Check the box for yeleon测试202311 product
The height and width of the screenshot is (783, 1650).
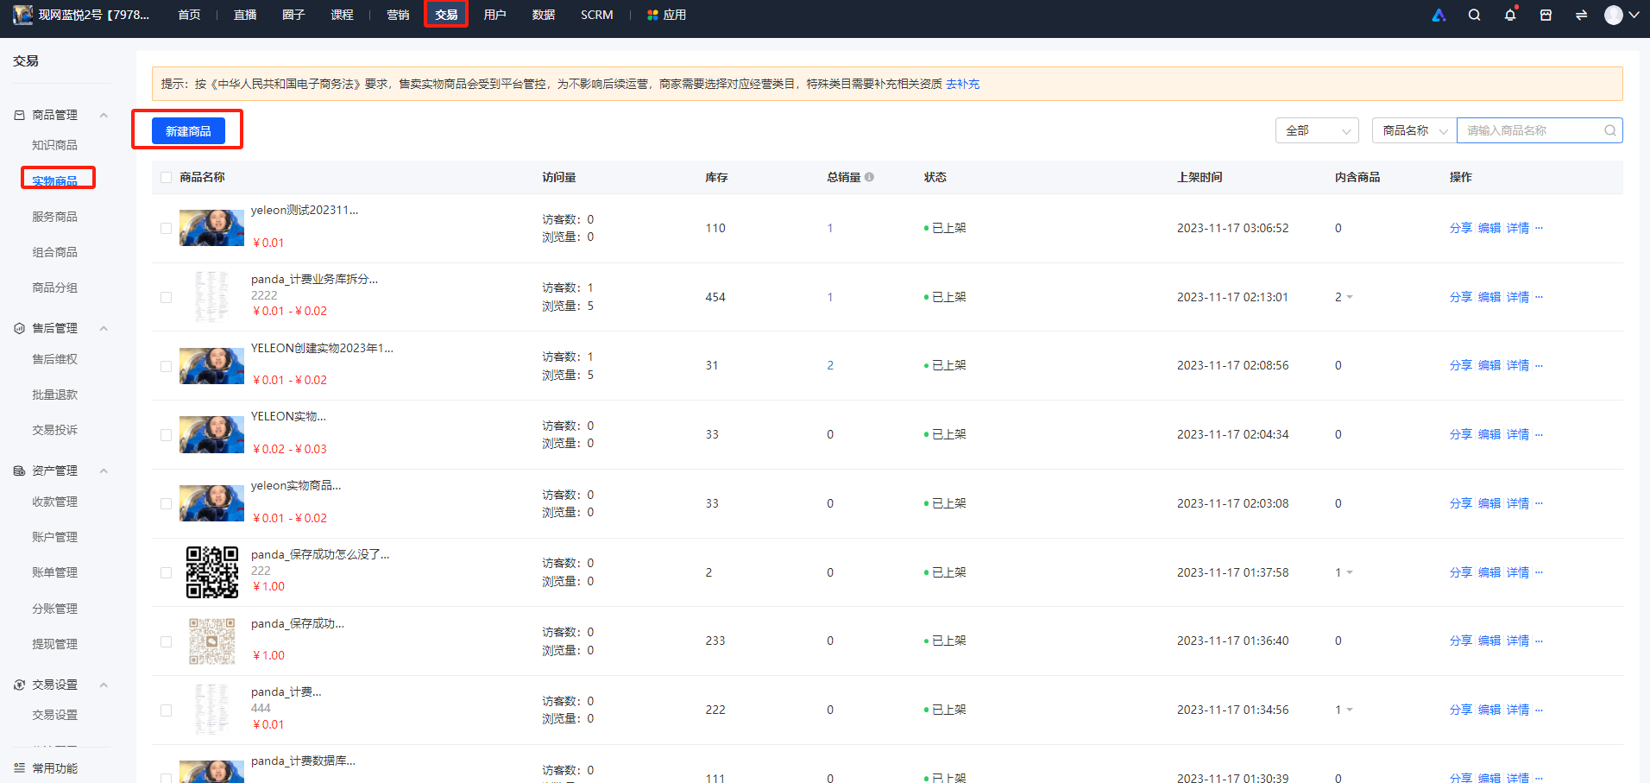(x=166, y=228)
